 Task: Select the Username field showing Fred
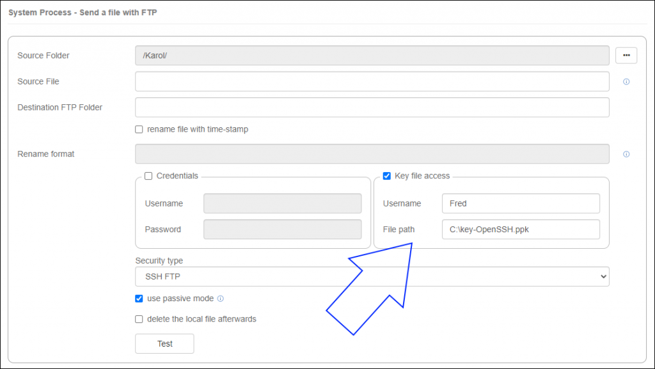(x=520, y=203)
